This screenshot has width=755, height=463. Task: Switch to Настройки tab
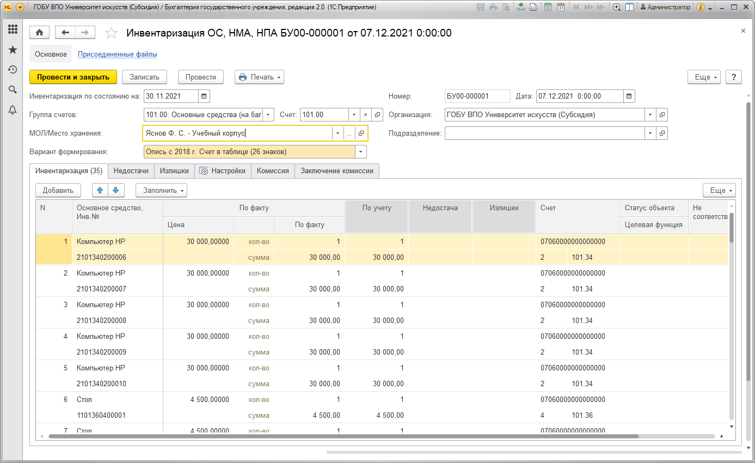pos(223,170)
